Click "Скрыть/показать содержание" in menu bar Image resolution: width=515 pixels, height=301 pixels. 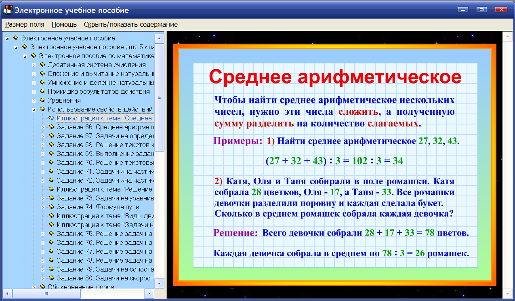tap(130, 24)
